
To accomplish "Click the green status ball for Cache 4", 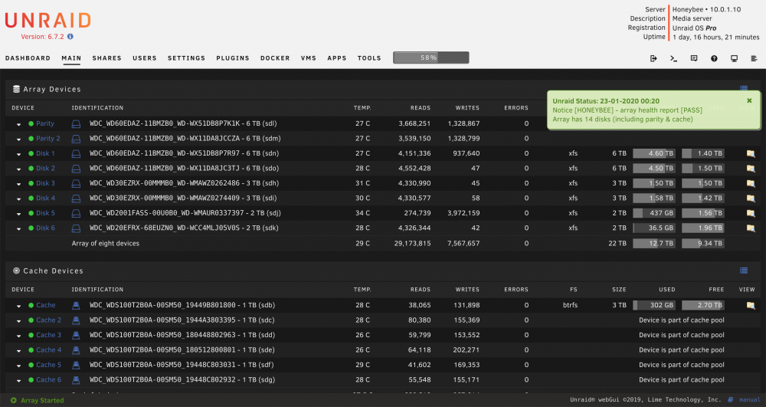I will (x=31, y=350).
